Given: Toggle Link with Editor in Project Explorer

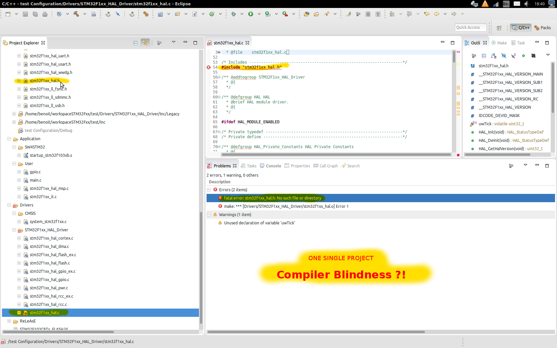Looking at the screenshot, I should [145, 43].
